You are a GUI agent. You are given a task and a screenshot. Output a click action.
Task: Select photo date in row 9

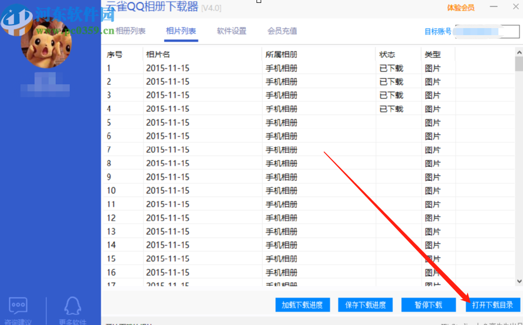pos(168,177)
